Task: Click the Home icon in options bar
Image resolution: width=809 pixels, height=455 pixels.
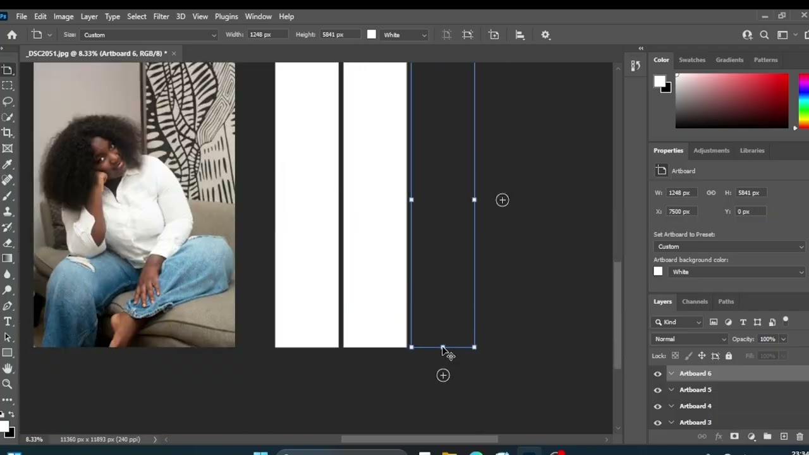Action: pyautogui.click(x=12, y=35)
